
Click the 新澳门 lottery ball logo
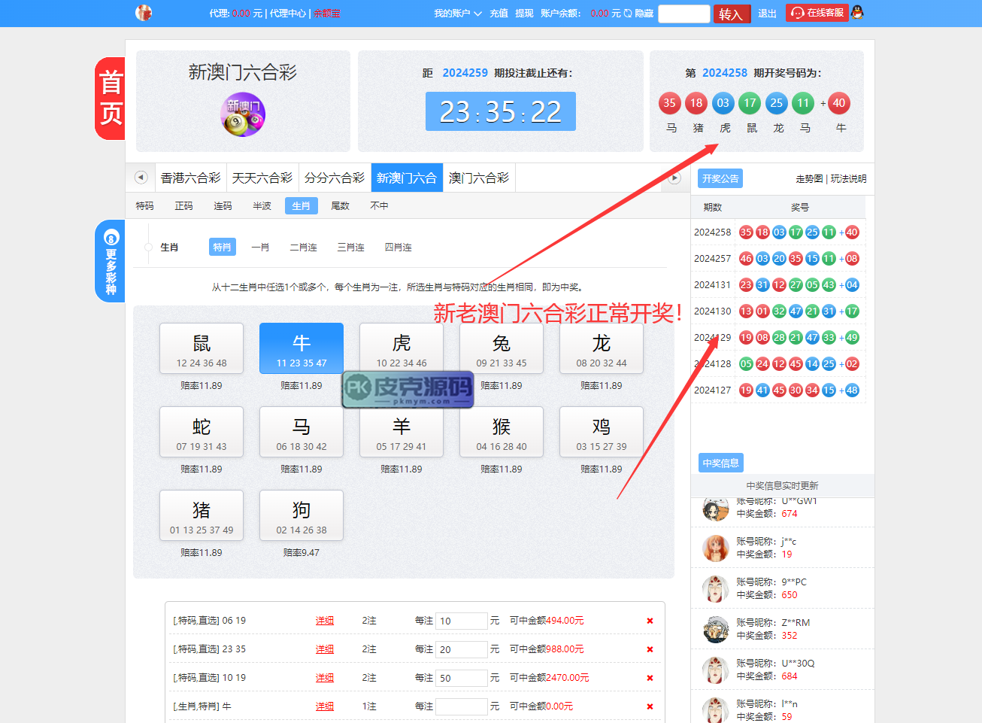(243, 114)
